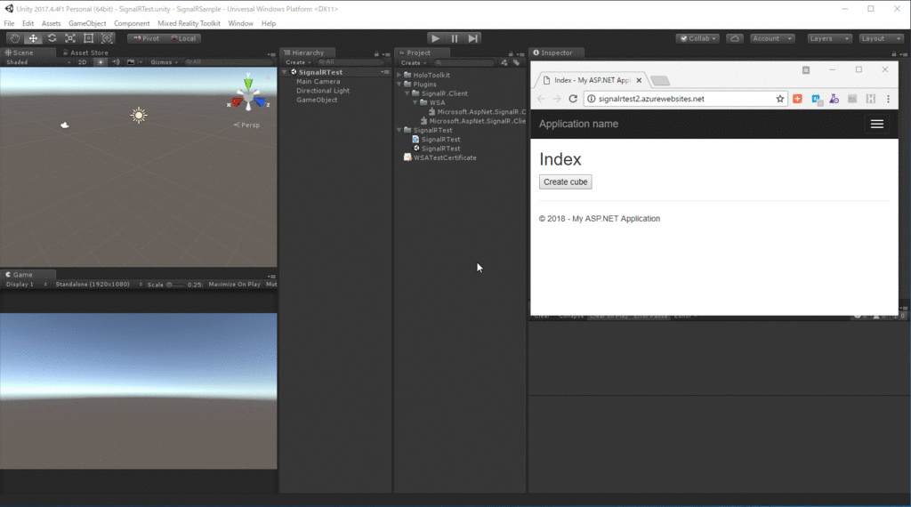The image size is (911, 507).
Task: Open Project Create dropdown
Action: pyautogui.click(x=413, y=63)
